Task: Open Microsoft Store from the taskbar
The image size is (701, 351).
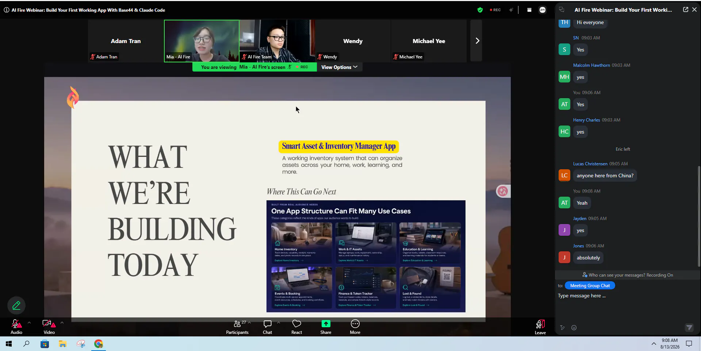Action: point(45,344)
